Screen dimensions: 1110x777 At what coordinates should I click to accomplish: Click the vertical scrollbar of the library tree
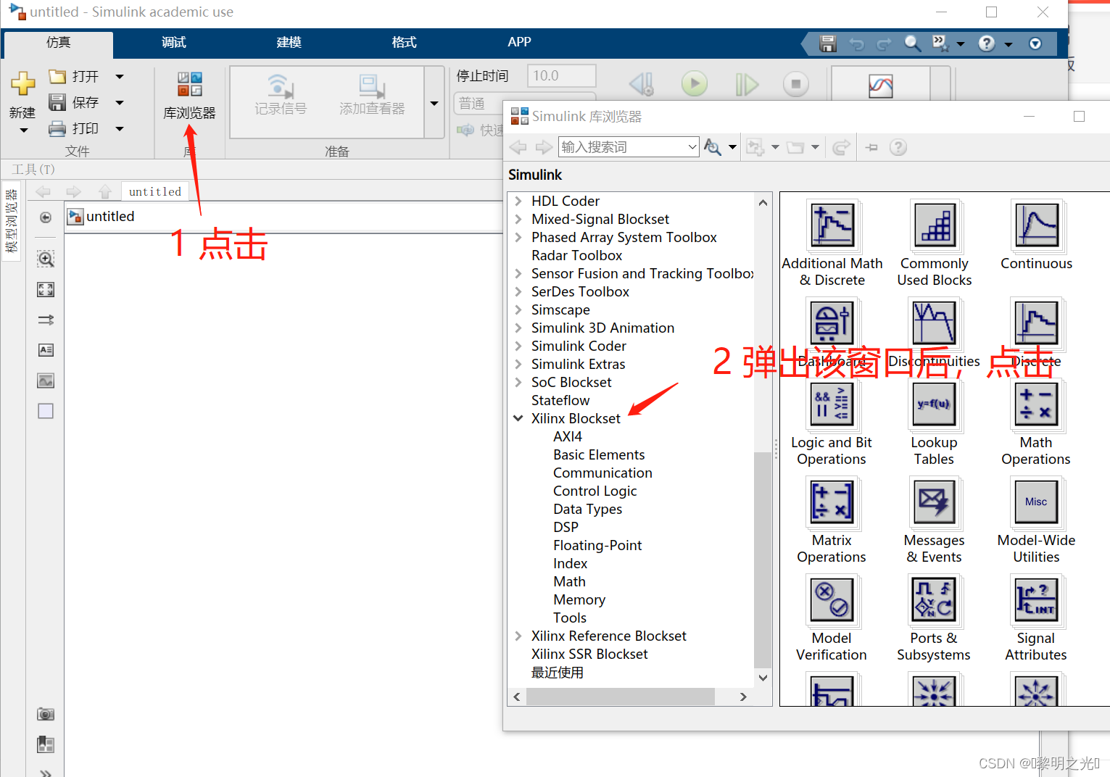[x=763, y=560]
